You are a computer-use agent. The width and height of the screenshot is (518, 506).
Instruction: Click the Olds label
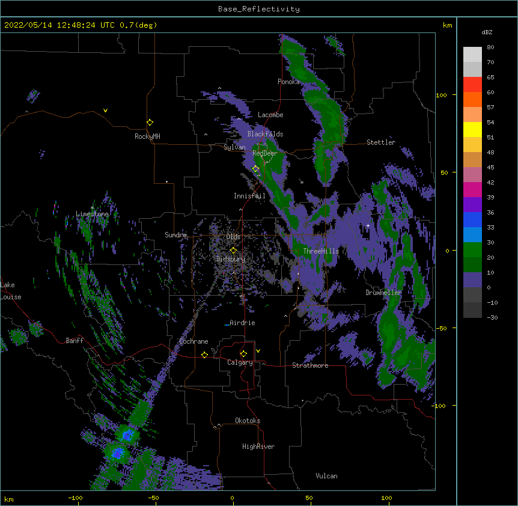click(x=233, y=237)
